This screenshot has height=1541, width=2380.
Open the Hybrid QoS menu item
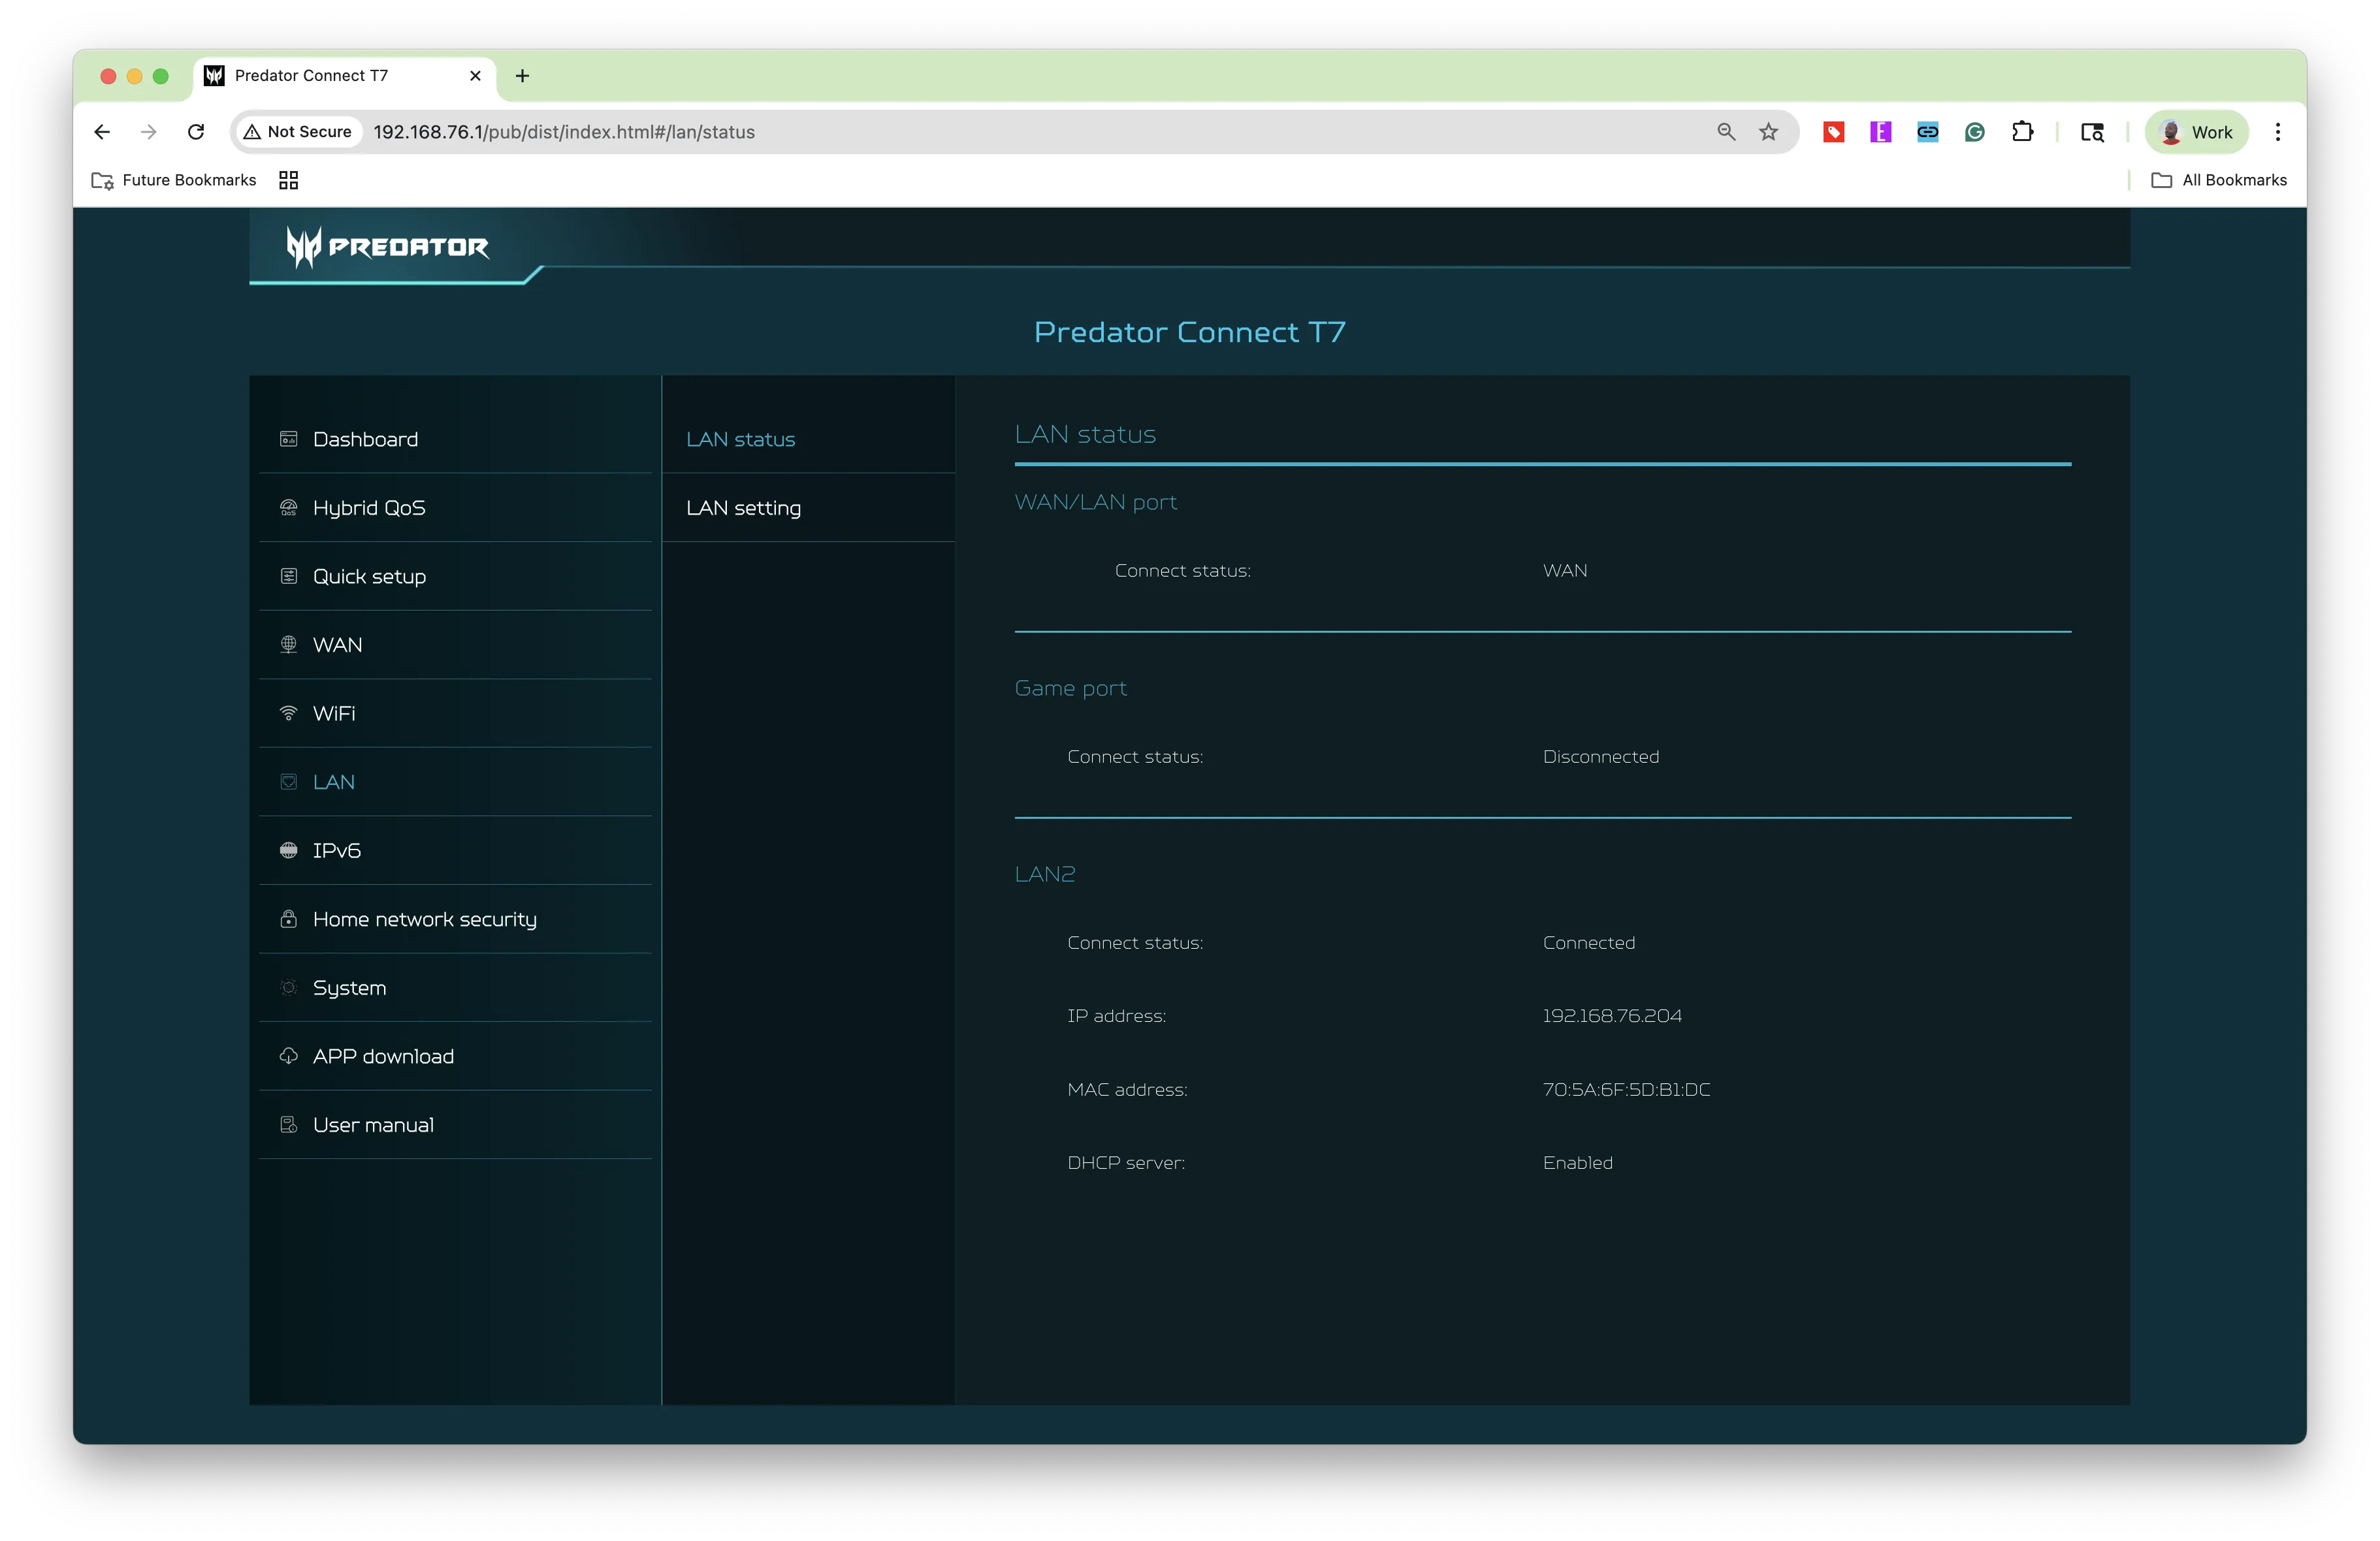(455, 508)
